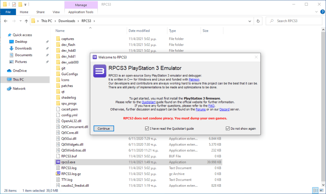Image resolution: width=326 pixels, height=194 pixels.
Task: Select the cacert.pem file name
Action: click(70, 109)
